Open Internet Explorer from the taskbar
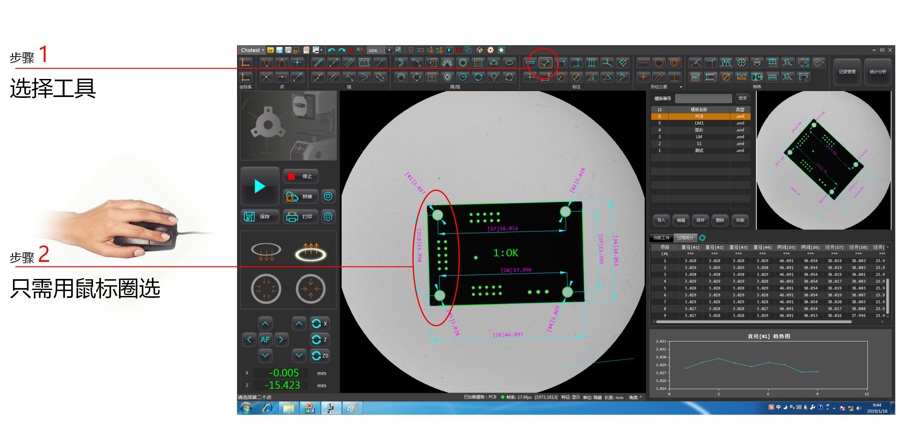This screenshot has height=428, width=900. tap(267, 408)
